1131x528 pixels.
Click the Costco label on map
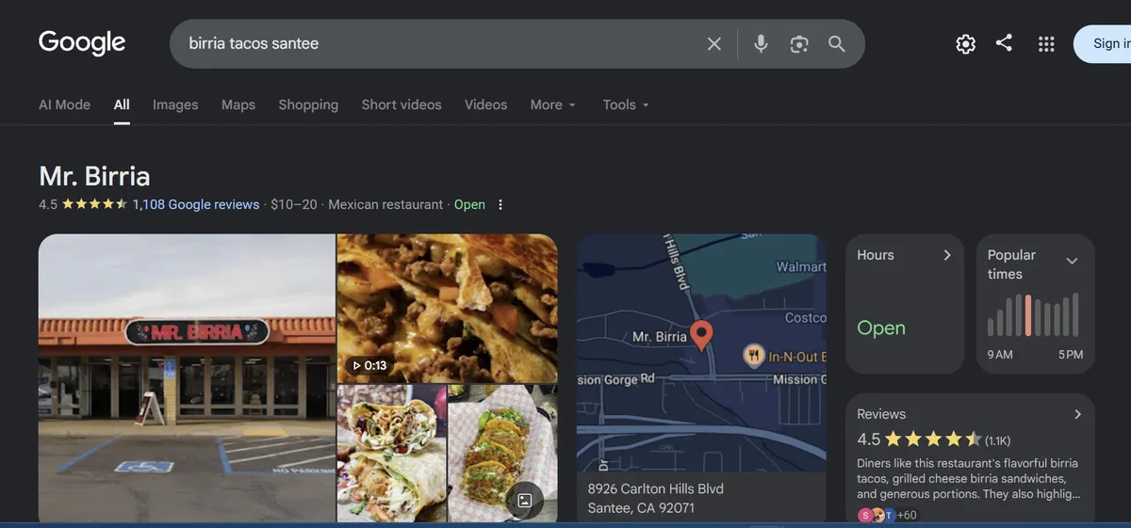[x=805, y=318]
